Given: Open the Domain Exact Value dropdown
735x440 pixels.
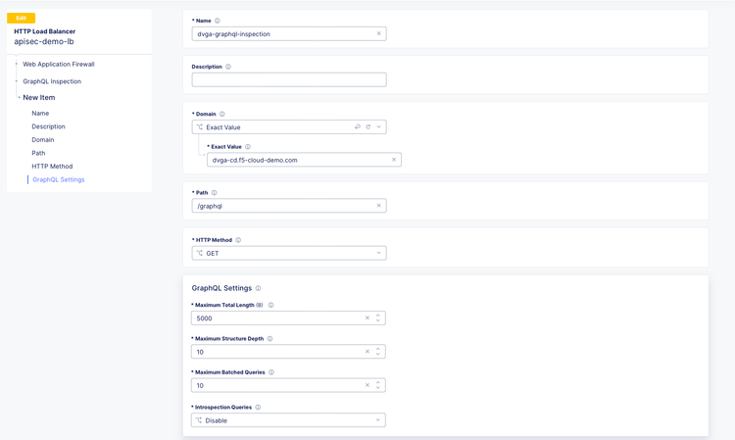Looking at the screenshot, I should [x=379, y=127].
